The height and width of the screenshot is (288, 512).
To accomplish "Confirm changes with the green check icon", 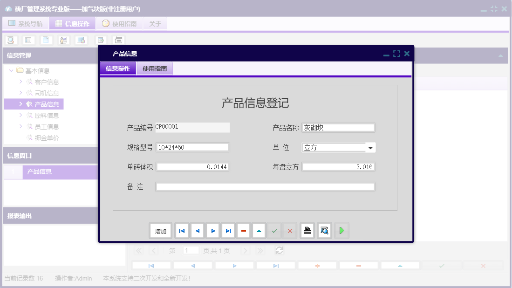I will tap(274, 230).
